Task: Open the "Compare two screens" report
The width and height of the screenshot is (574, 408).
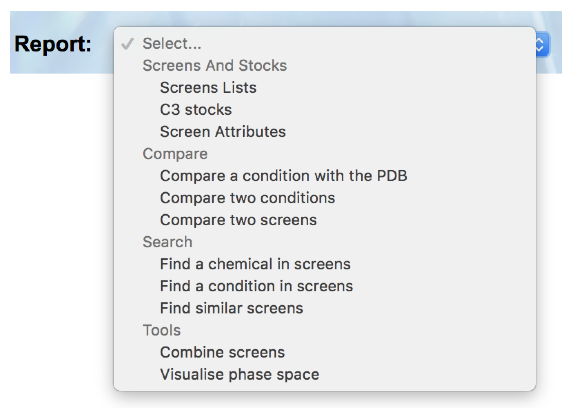Action: pyautogui.click(x=238, y=220)
